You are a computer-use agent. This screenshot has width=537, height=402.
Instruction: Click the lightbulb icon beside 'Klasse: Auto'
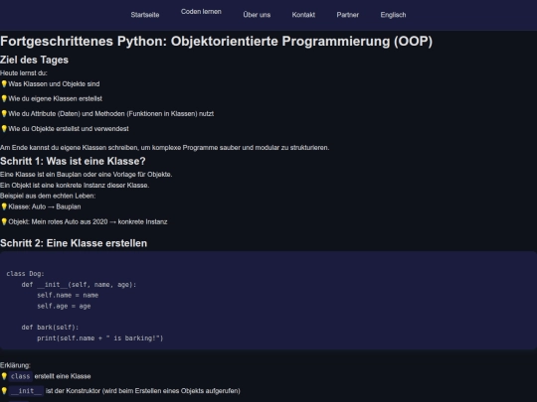coord(4,206)
